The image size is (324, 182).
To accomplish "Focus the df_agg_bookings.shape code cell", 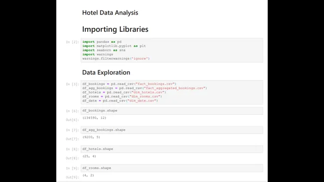I will 172,130.
